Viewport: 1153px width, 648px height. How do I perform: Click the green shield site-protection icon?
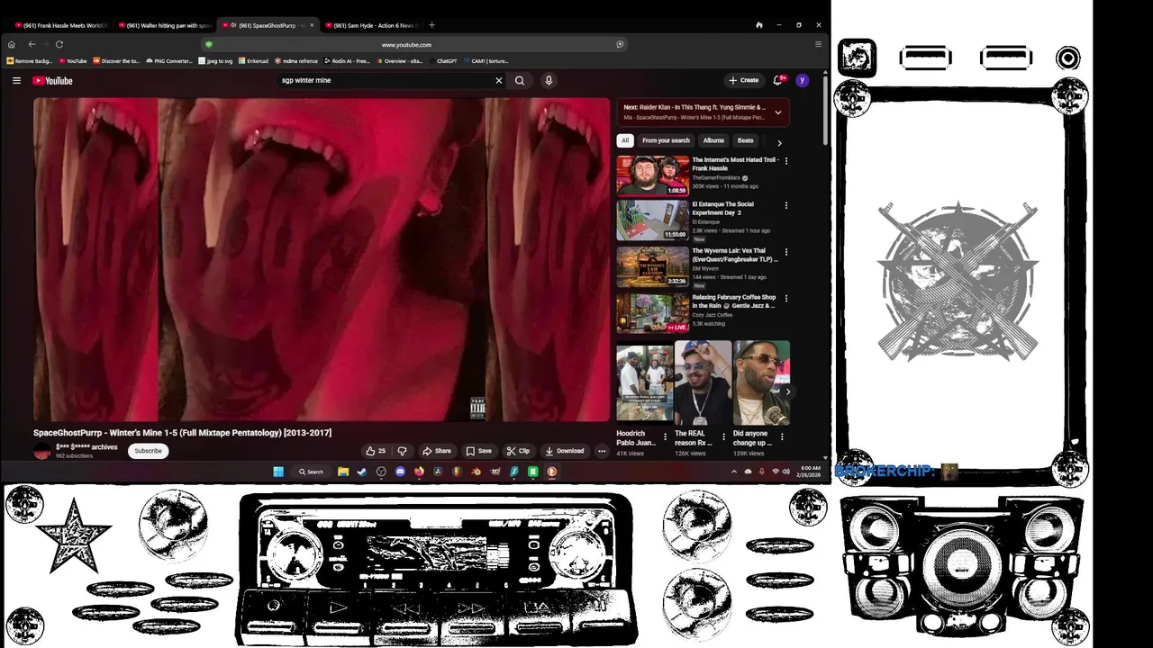click(208, 44)
